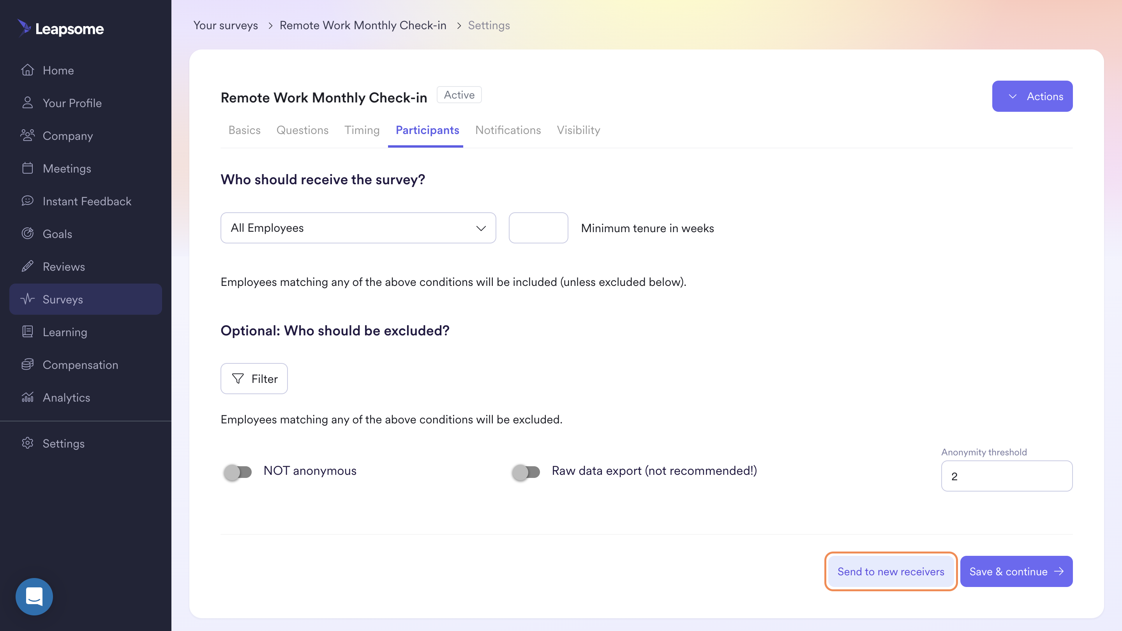Click the arrow on Save & continue
Image resolution: width=1122 pixels, height=631 pixels.
pos(1059,571)
